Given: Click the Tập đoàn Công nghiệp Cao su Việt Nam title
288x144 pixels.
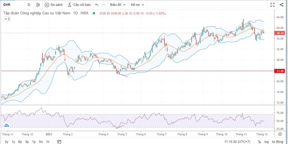Looking at the screenshot, I should (37, 13).
